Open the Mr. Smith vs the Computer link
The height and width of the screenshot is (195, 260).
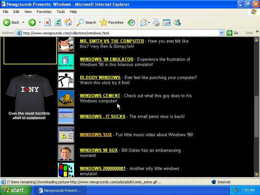(112, 41)
